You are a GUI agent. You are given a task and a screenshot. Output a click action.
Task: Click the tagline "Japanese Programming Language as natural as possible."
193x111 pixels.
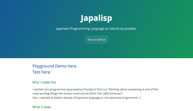(x=96, y=29)
